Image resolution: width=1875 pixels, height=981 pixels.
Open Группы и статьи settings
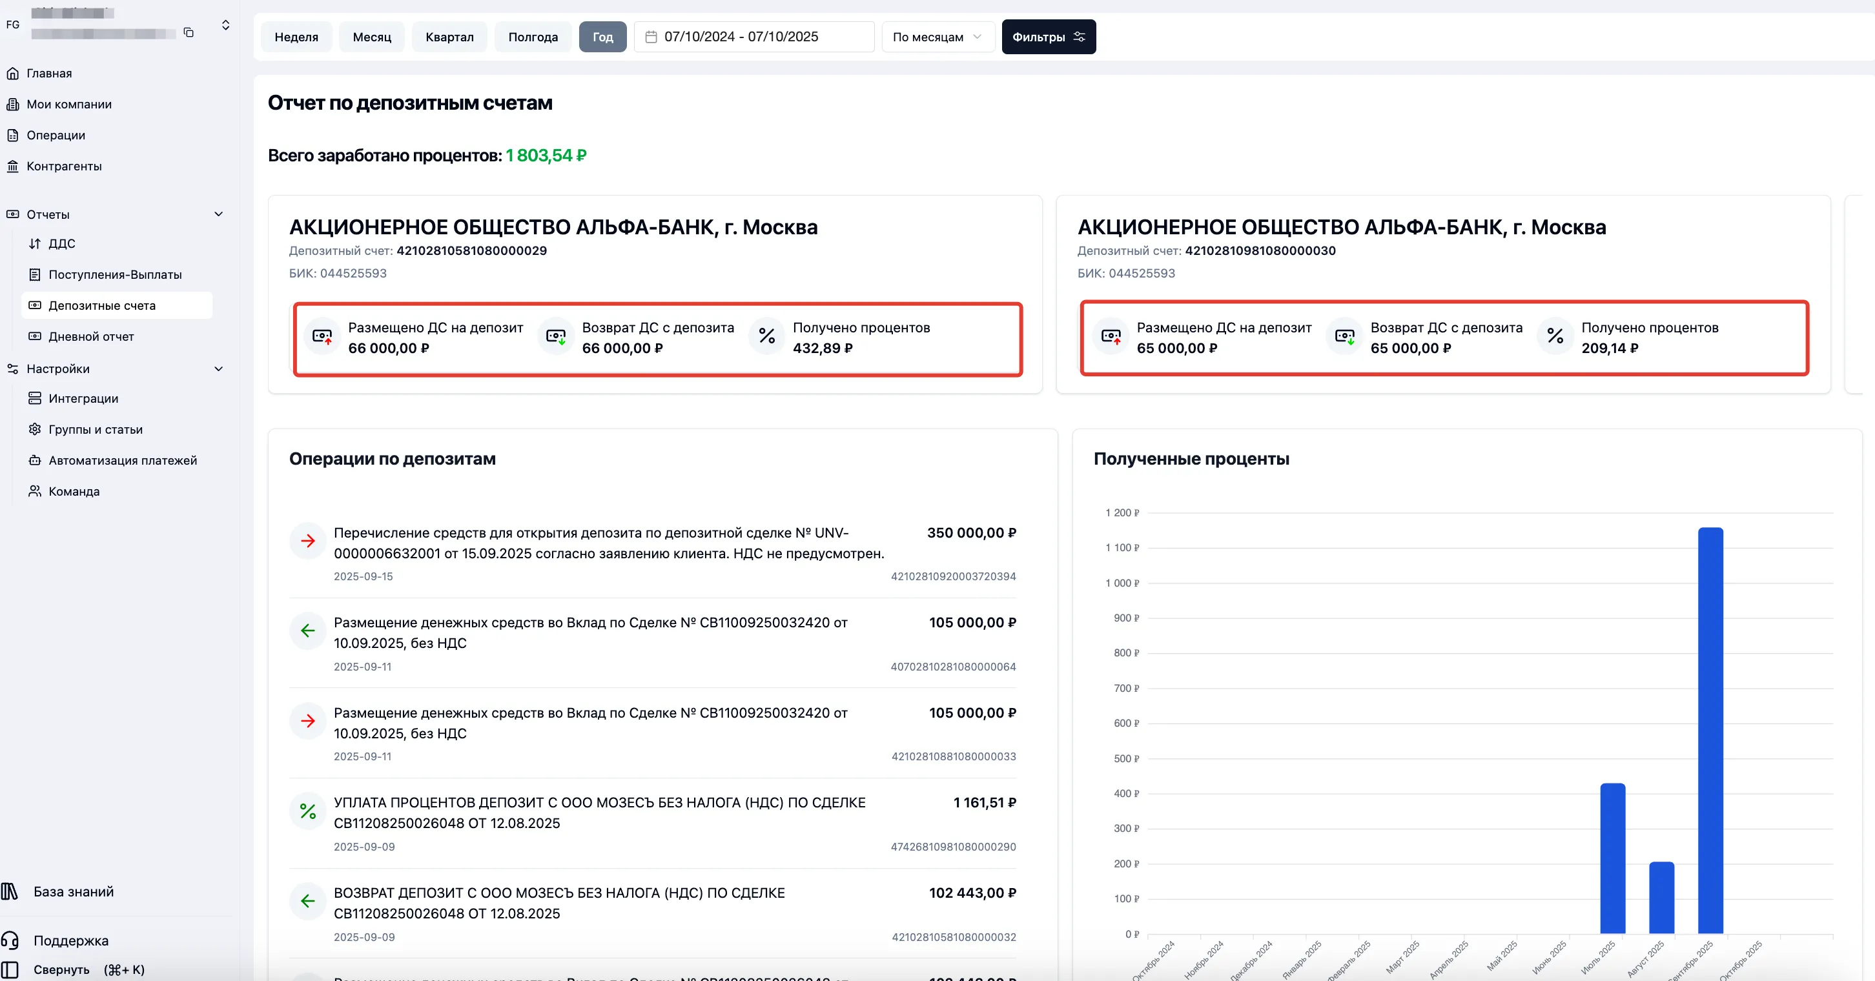(96, 429)
